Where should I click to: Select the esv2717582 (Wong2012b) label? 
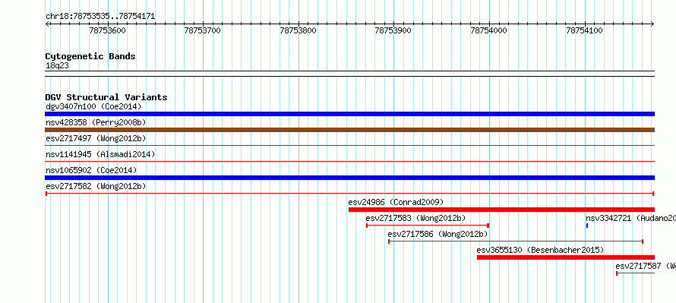coord(96,186)
